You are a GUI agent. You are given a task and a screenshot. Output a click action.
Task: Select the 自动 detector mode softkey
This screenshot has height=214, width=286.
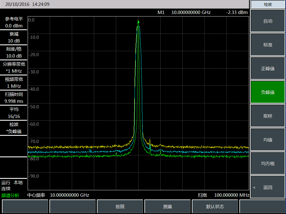pyautogui.click(x=268, y=21)
